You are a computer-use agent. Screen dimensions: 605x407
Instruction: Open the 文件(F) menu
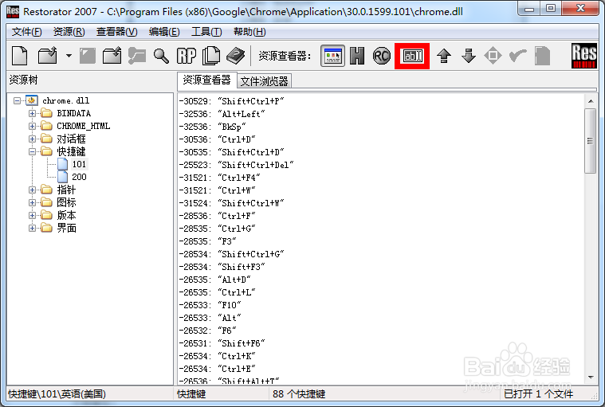(x=26, y=32)
